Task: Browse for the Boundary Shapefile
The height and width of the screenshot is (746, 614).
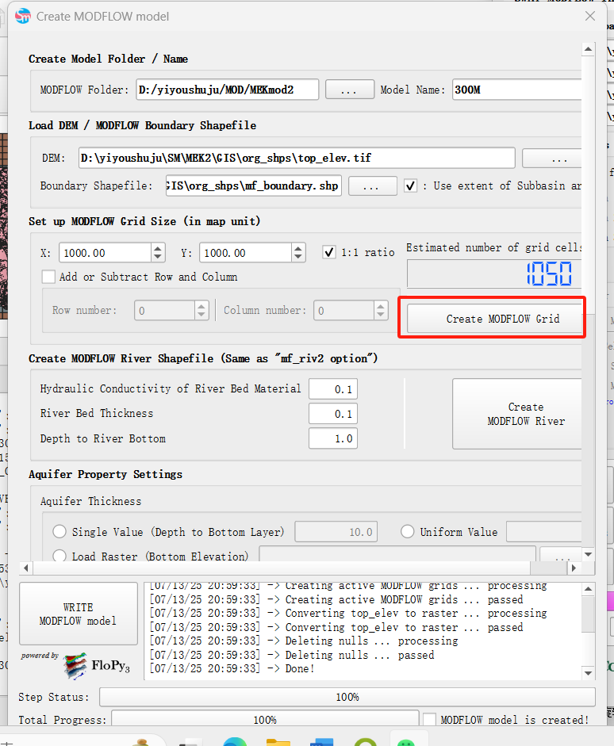Action: pos(372,186)
